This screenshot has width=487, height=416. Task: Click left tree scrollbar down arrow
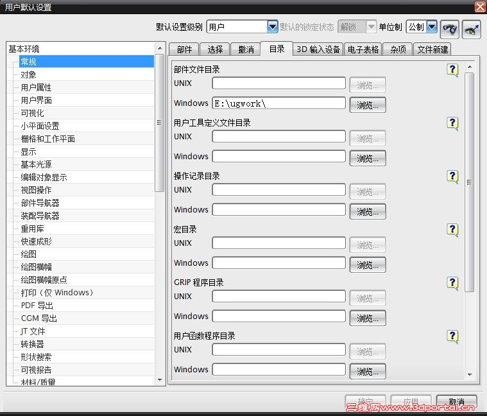click(x=160, y=379)
